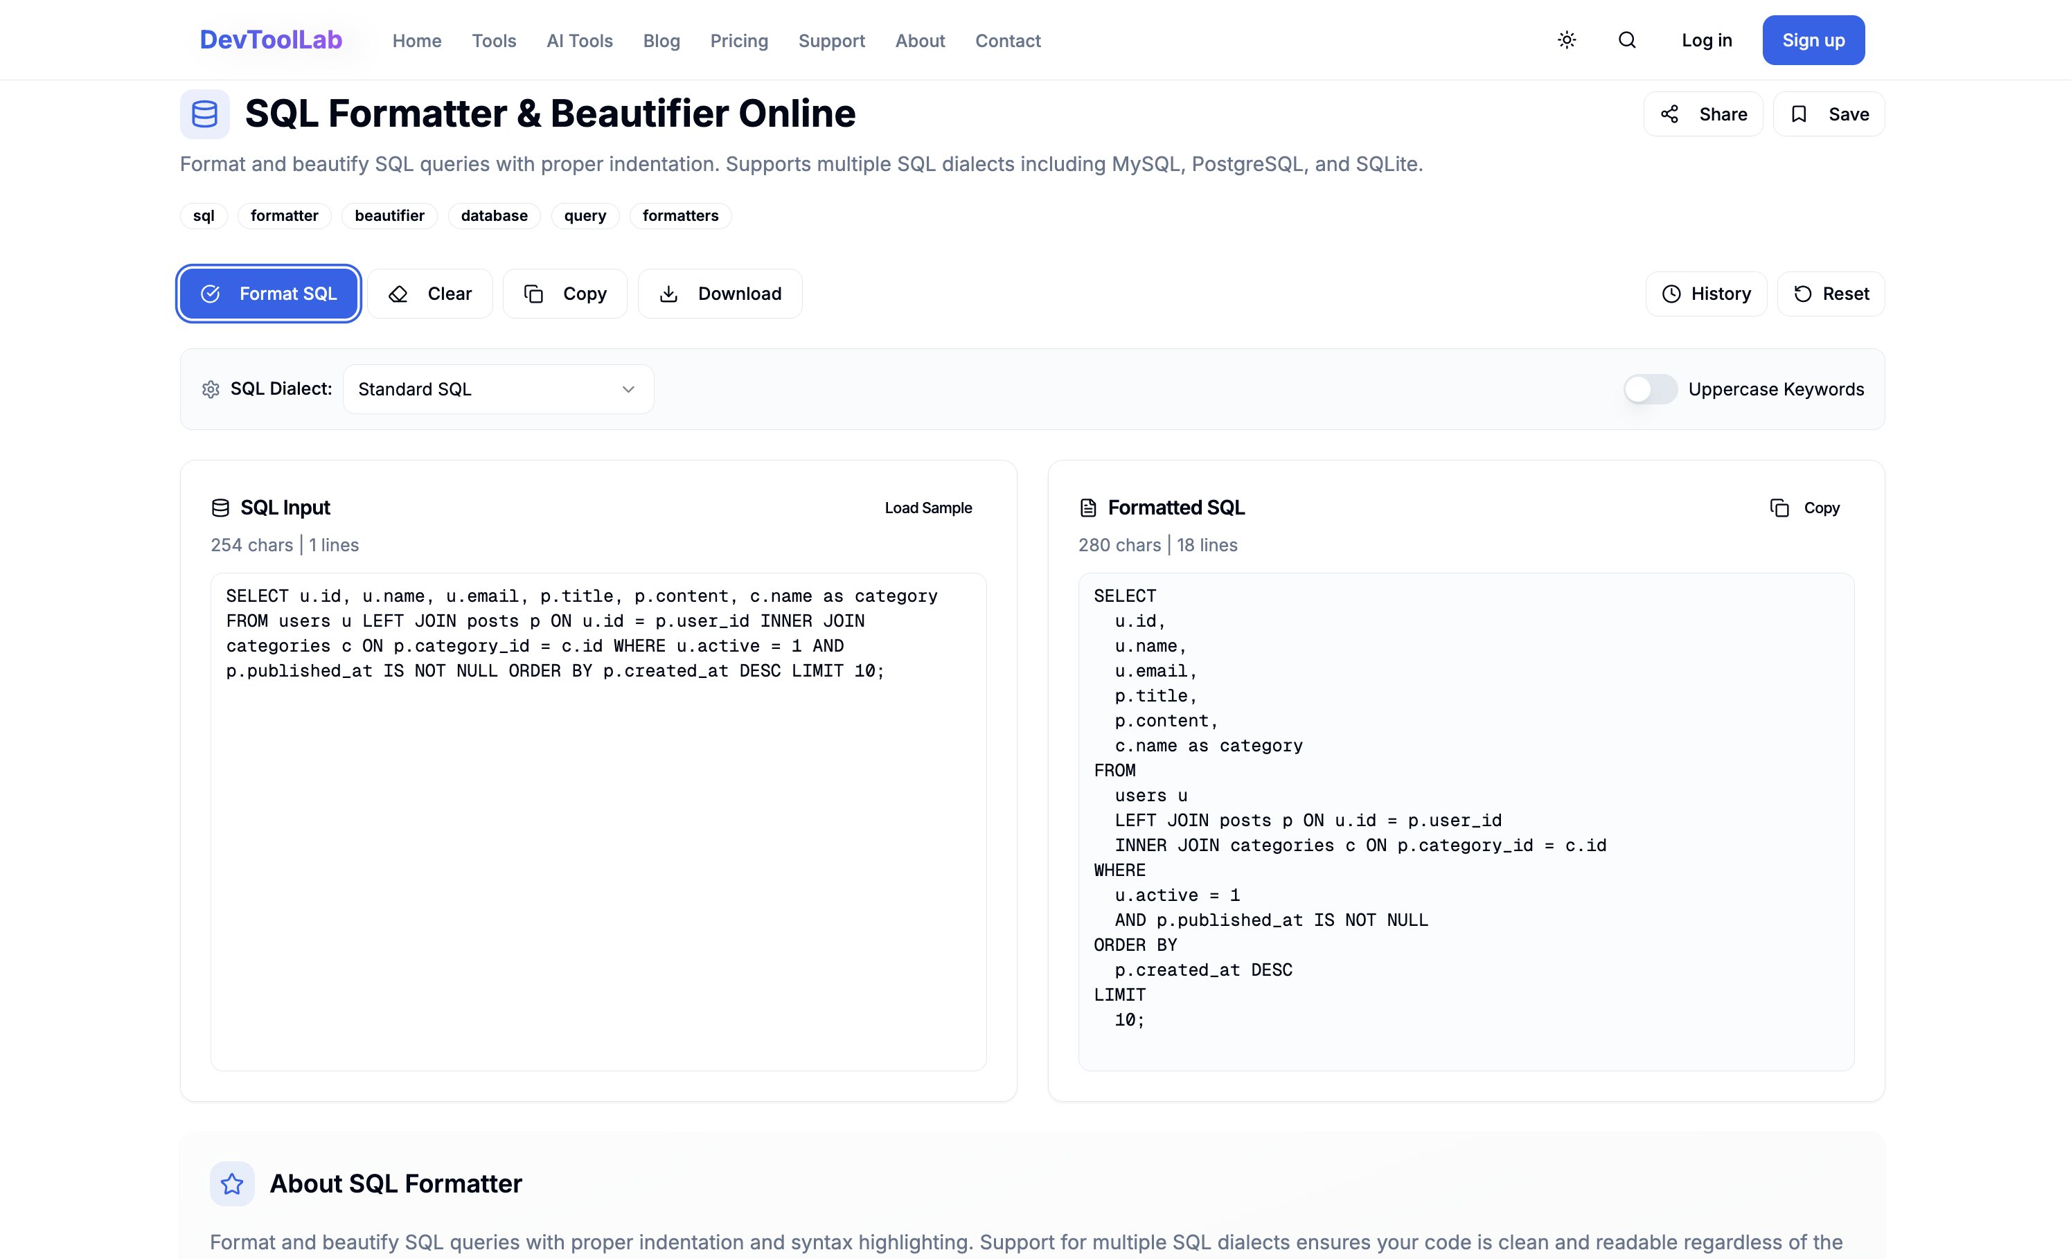Screen dimensions: 2071x1259
Task: Clear input using the eraser button
Action: tap(429, 294)
